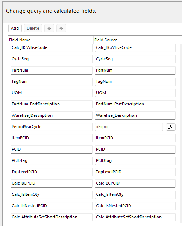Focus the PCIDTag field source
Viewport: 182px width, 226px height.
pyautogui.click(x=135, y=161)
